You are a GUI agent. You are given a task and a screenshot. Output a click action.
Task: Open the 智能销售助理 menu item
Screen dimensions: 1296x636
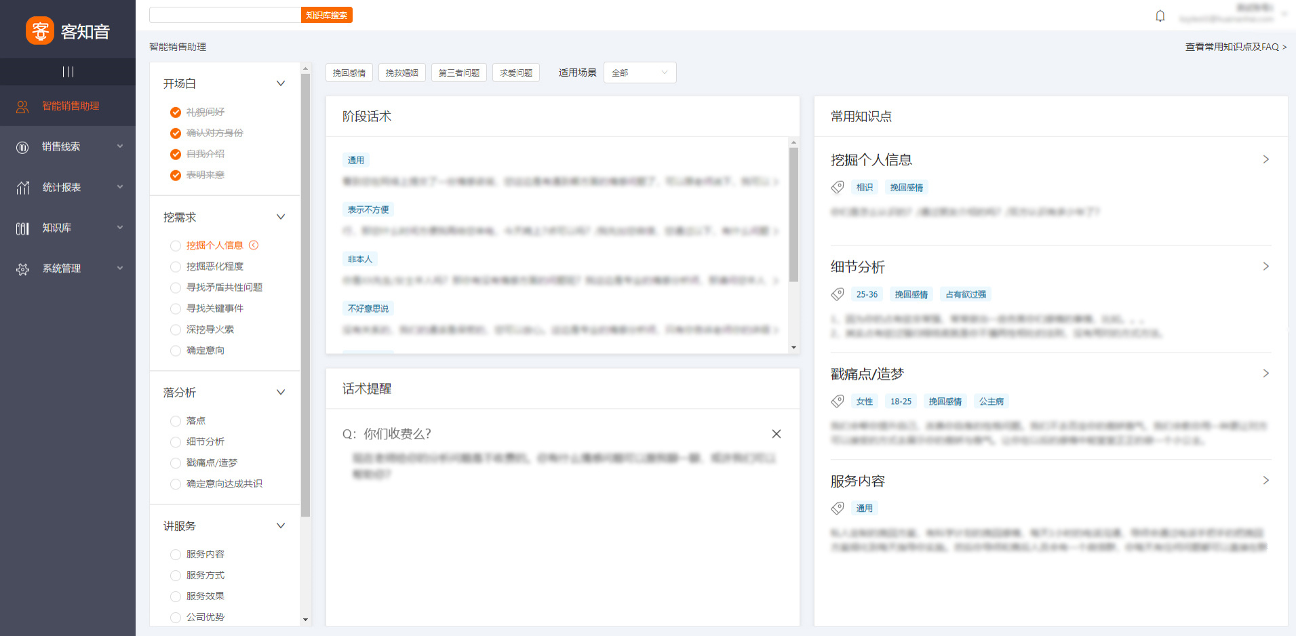70,106
